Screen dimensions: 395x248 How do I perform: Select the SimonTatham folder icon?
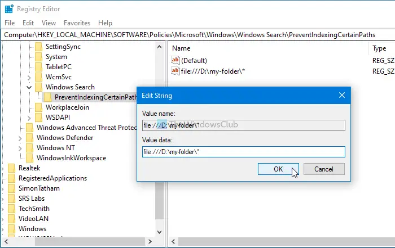(12, 188)
